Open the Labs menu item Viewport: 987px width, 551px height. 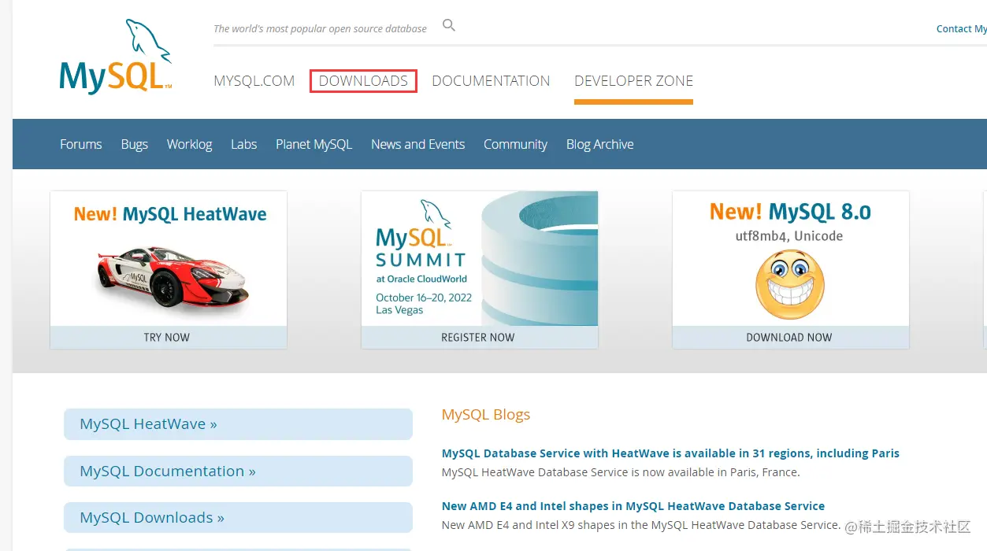pyautogui.click(x=244, y=144)
